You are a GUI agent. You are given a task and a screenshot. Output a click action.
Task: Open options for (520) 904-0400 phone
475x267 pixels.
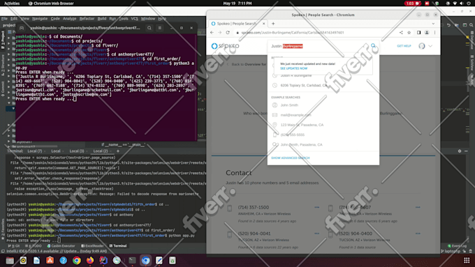[x=418, y=234]
